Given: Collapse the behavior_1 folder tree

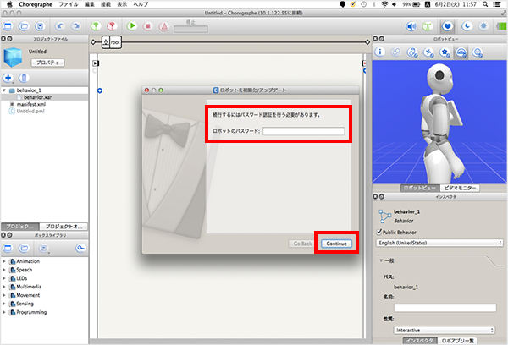Looking at the screenshot, I should click(x=4, y=90).
